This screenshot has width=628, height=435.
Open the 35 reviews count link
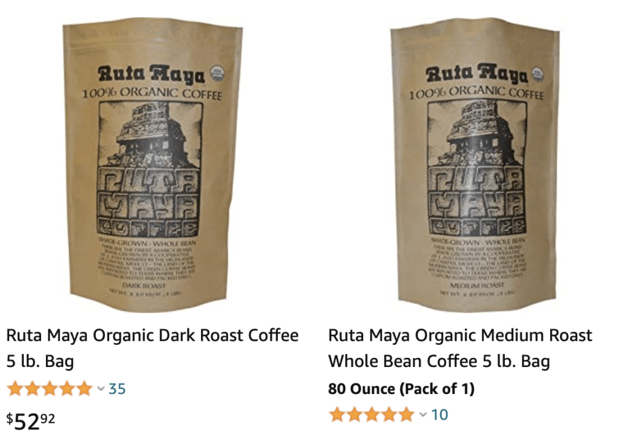click(x=117, y=388)
